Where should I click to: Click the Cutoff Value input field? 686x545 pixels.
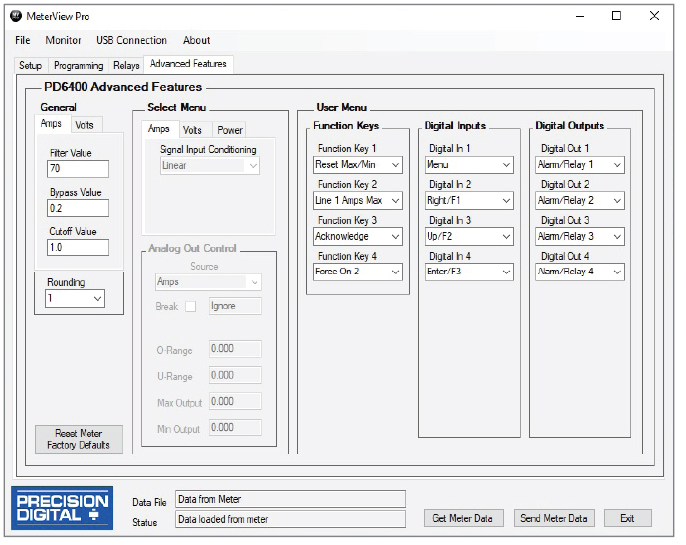[x=78, y=248]
